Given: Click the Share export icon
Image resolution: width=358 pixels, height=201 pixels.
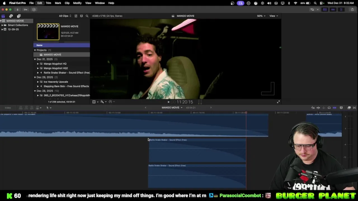Looking at the screenshot, I should coord(352,9).
